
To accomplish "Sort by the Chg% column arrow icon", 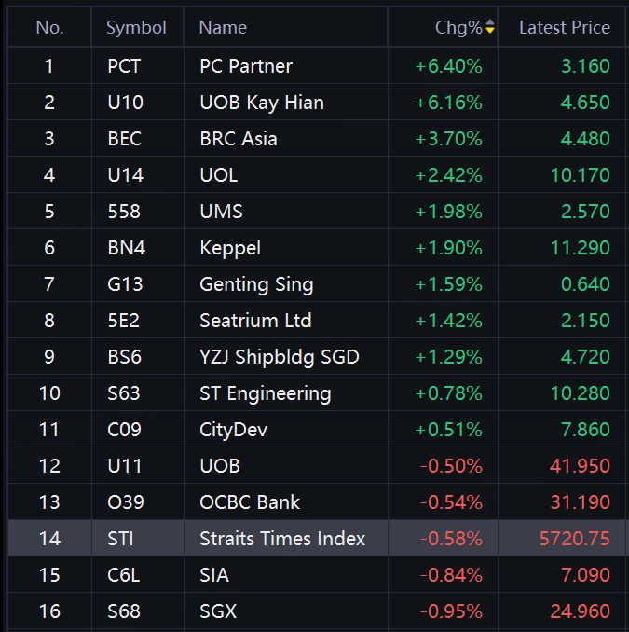I will (x=490, y=27).
